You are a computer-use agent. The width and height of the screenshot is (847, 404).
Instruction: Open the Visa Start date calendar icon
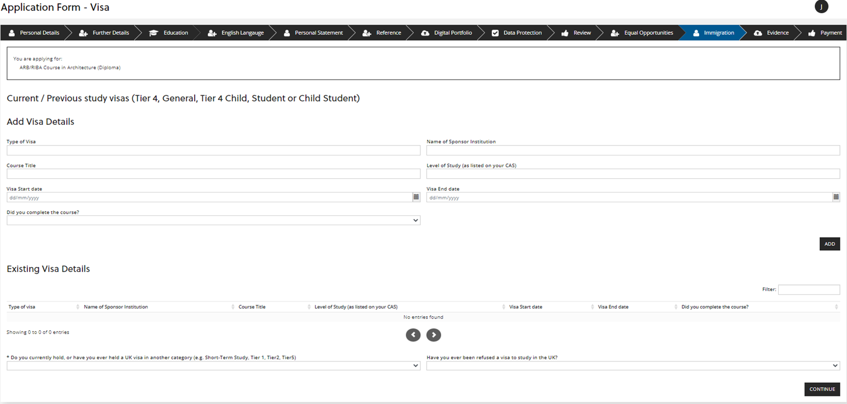tap(416, 197)
